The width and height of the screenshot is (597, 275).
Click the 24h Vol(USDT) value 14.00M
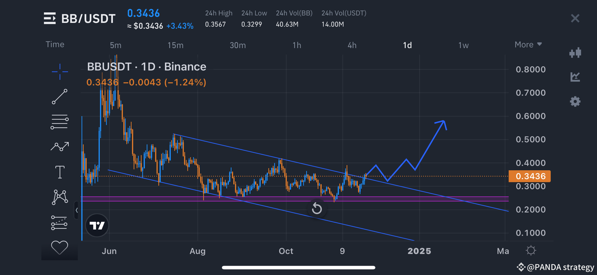pos(333,24)
